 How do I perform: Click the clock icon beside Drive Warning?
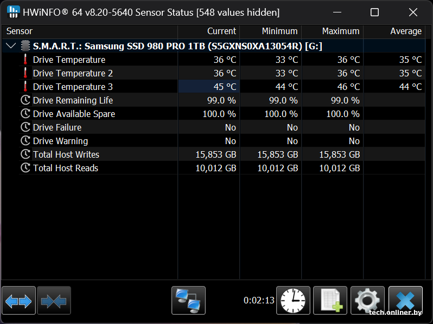coord(26,141)
